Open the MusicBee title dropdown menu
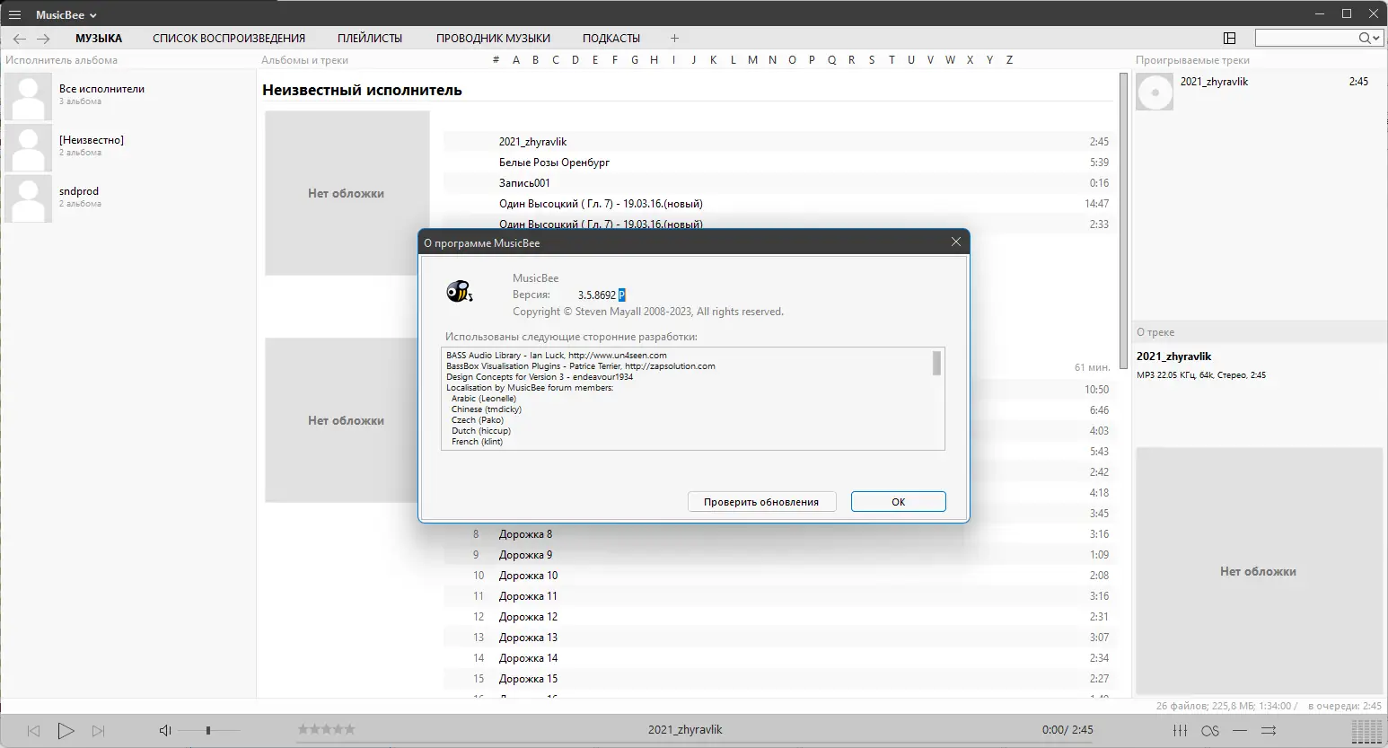The width and height of the screenshot is (1388, 748). (66, 14)
